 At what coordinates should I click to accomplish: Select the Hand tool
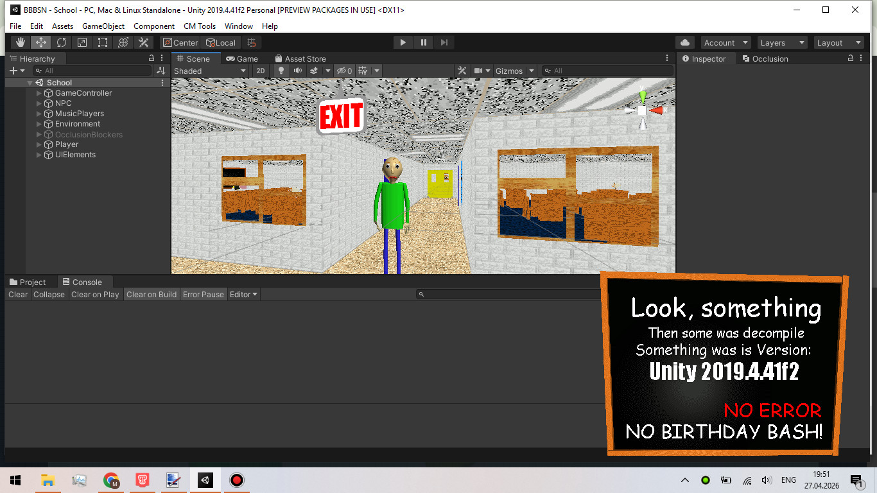coord(21,42)
